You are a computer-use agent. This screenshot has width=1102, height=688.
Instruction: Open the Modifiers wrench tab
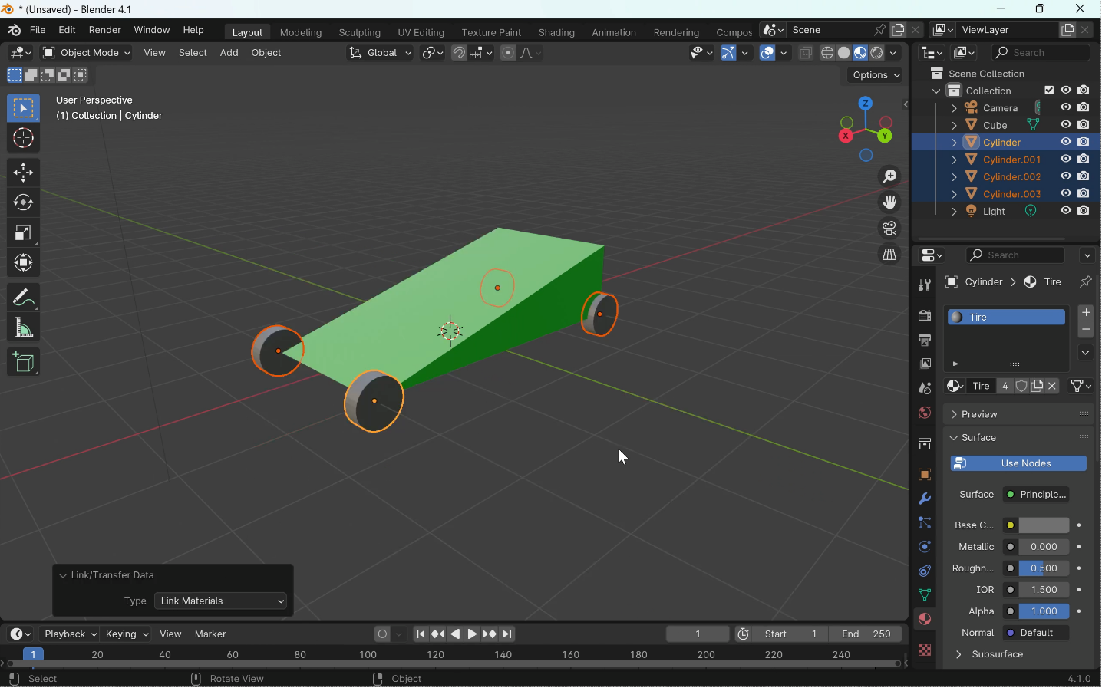click(x=925, y=500)
